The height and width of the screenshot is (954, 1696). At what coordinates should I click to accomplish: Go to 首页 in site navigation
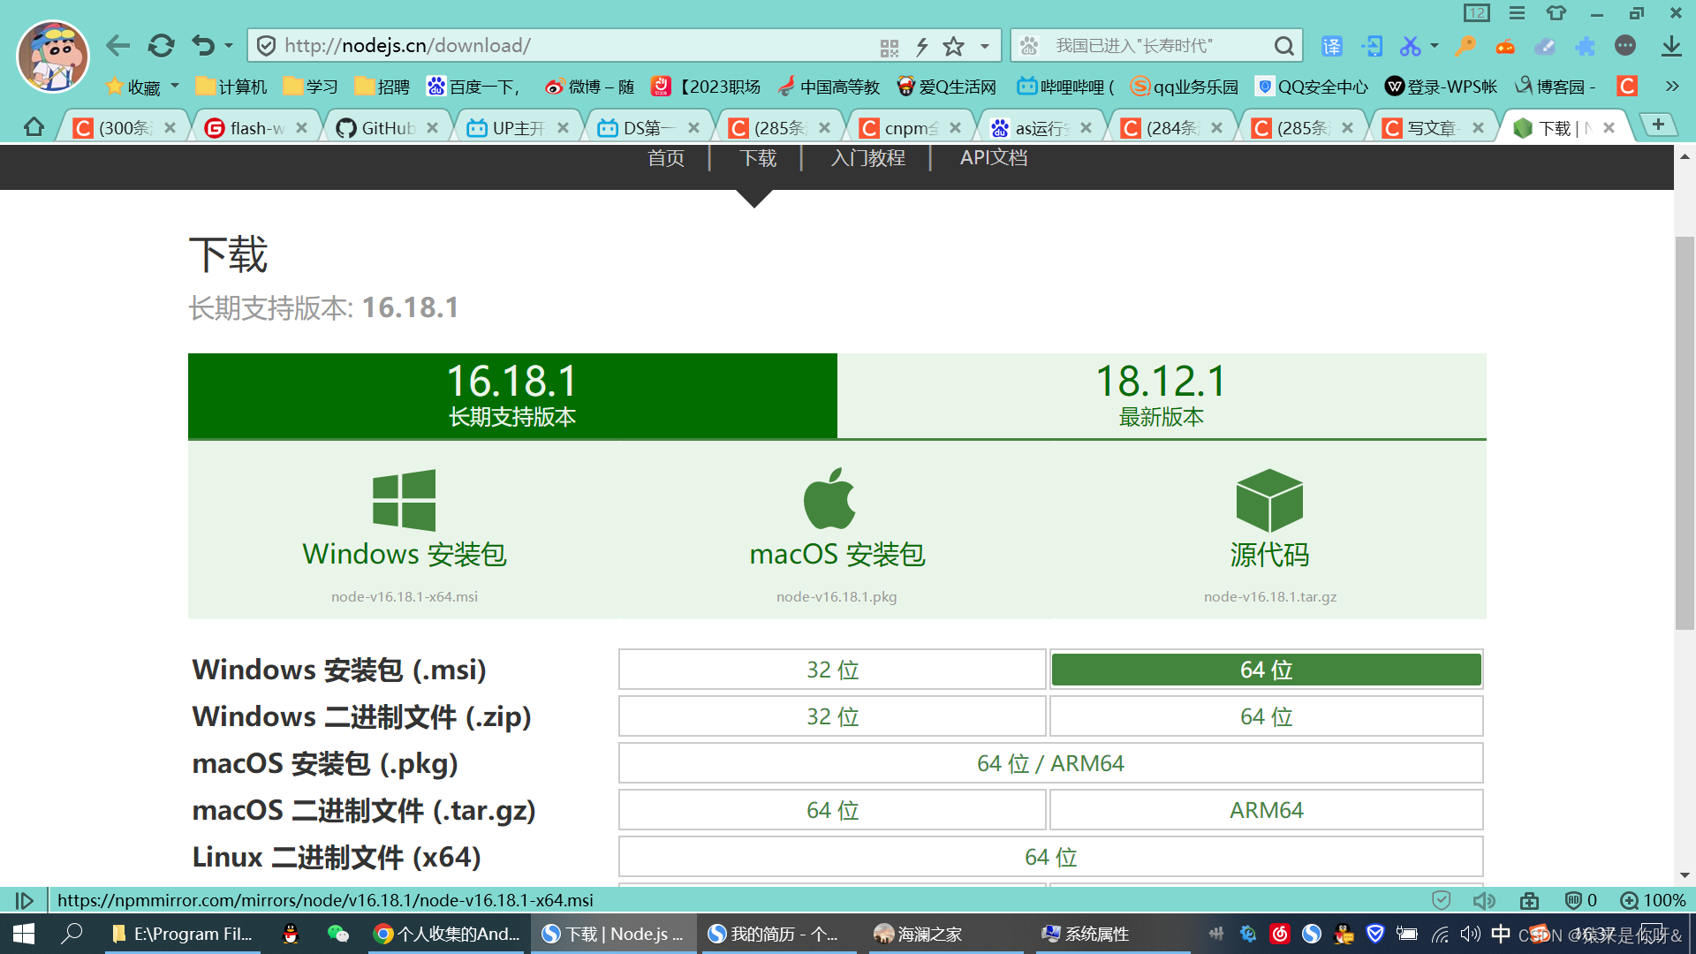(666, 158)
